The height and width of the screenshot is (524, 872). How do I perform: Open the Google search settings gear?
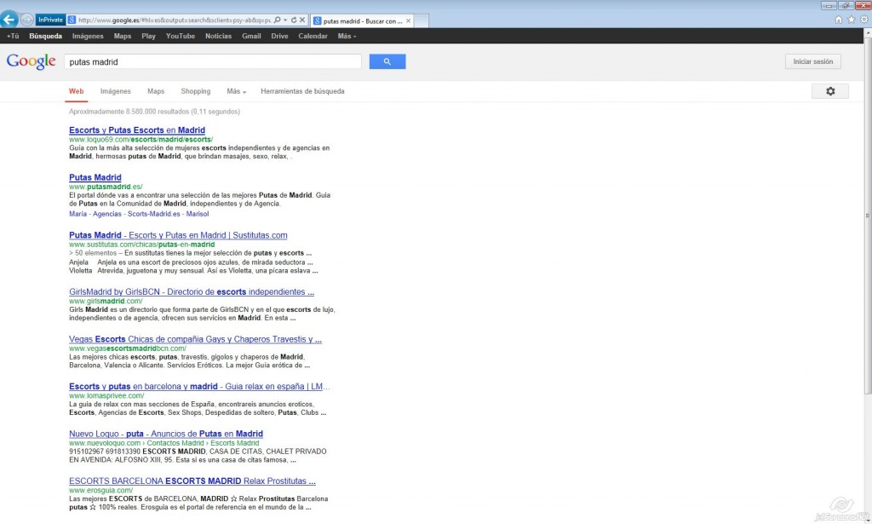point(829,91)
